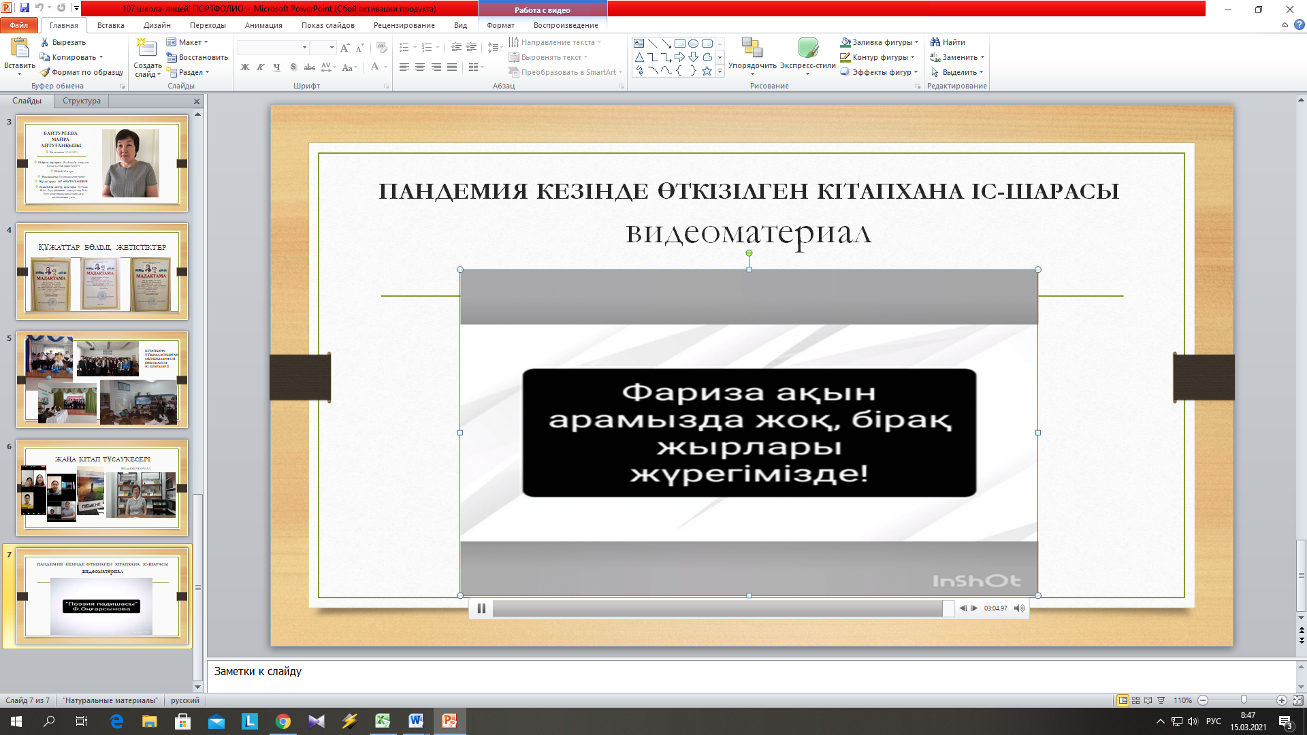Screen dimensions: 1307x735
Task: Clear all formatting eraser icon
Action: point(381,48)
